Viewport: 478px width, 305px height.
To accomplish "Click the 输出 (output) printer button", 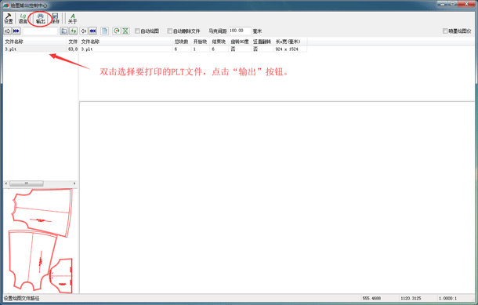I will coord(40,18).
